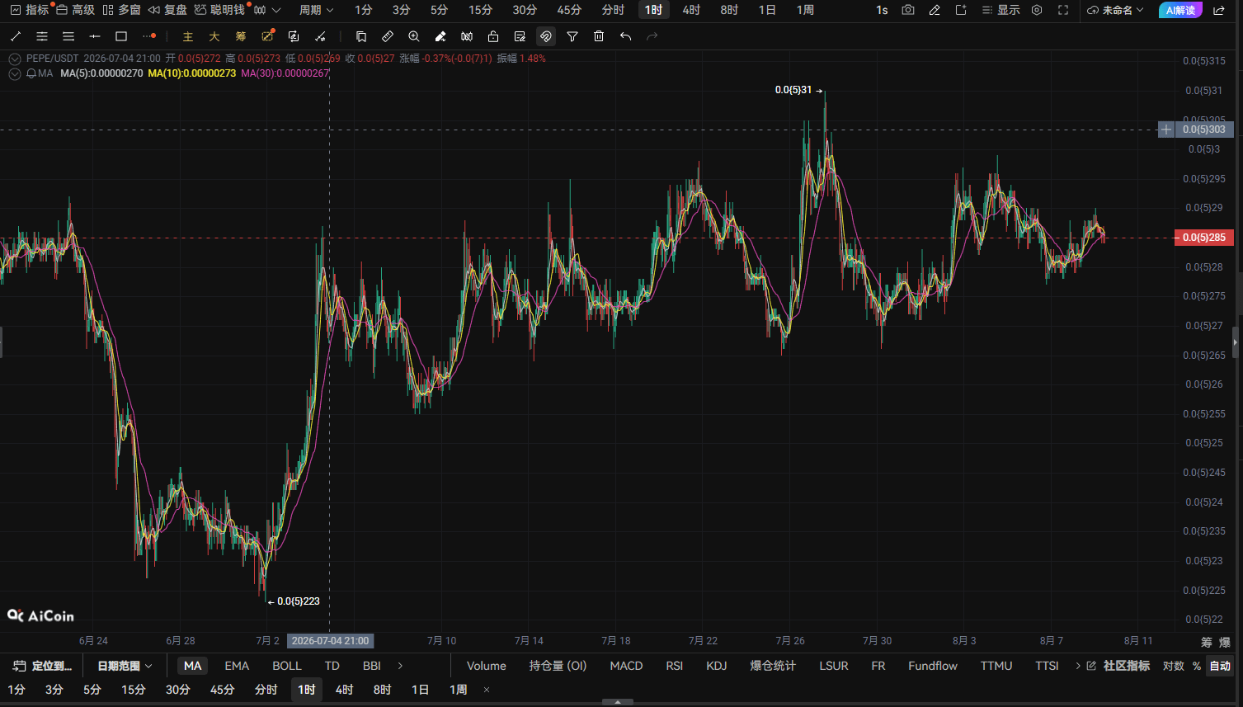The image size is (1243, 707).
Task: Open the 未命名 layout dropdown
Action: [x=1115, y=10]
